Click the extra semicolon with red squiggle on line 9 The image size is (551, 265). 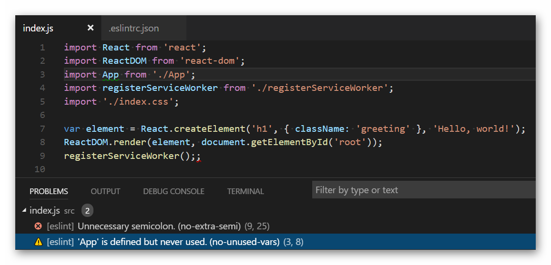pos(198,157)
